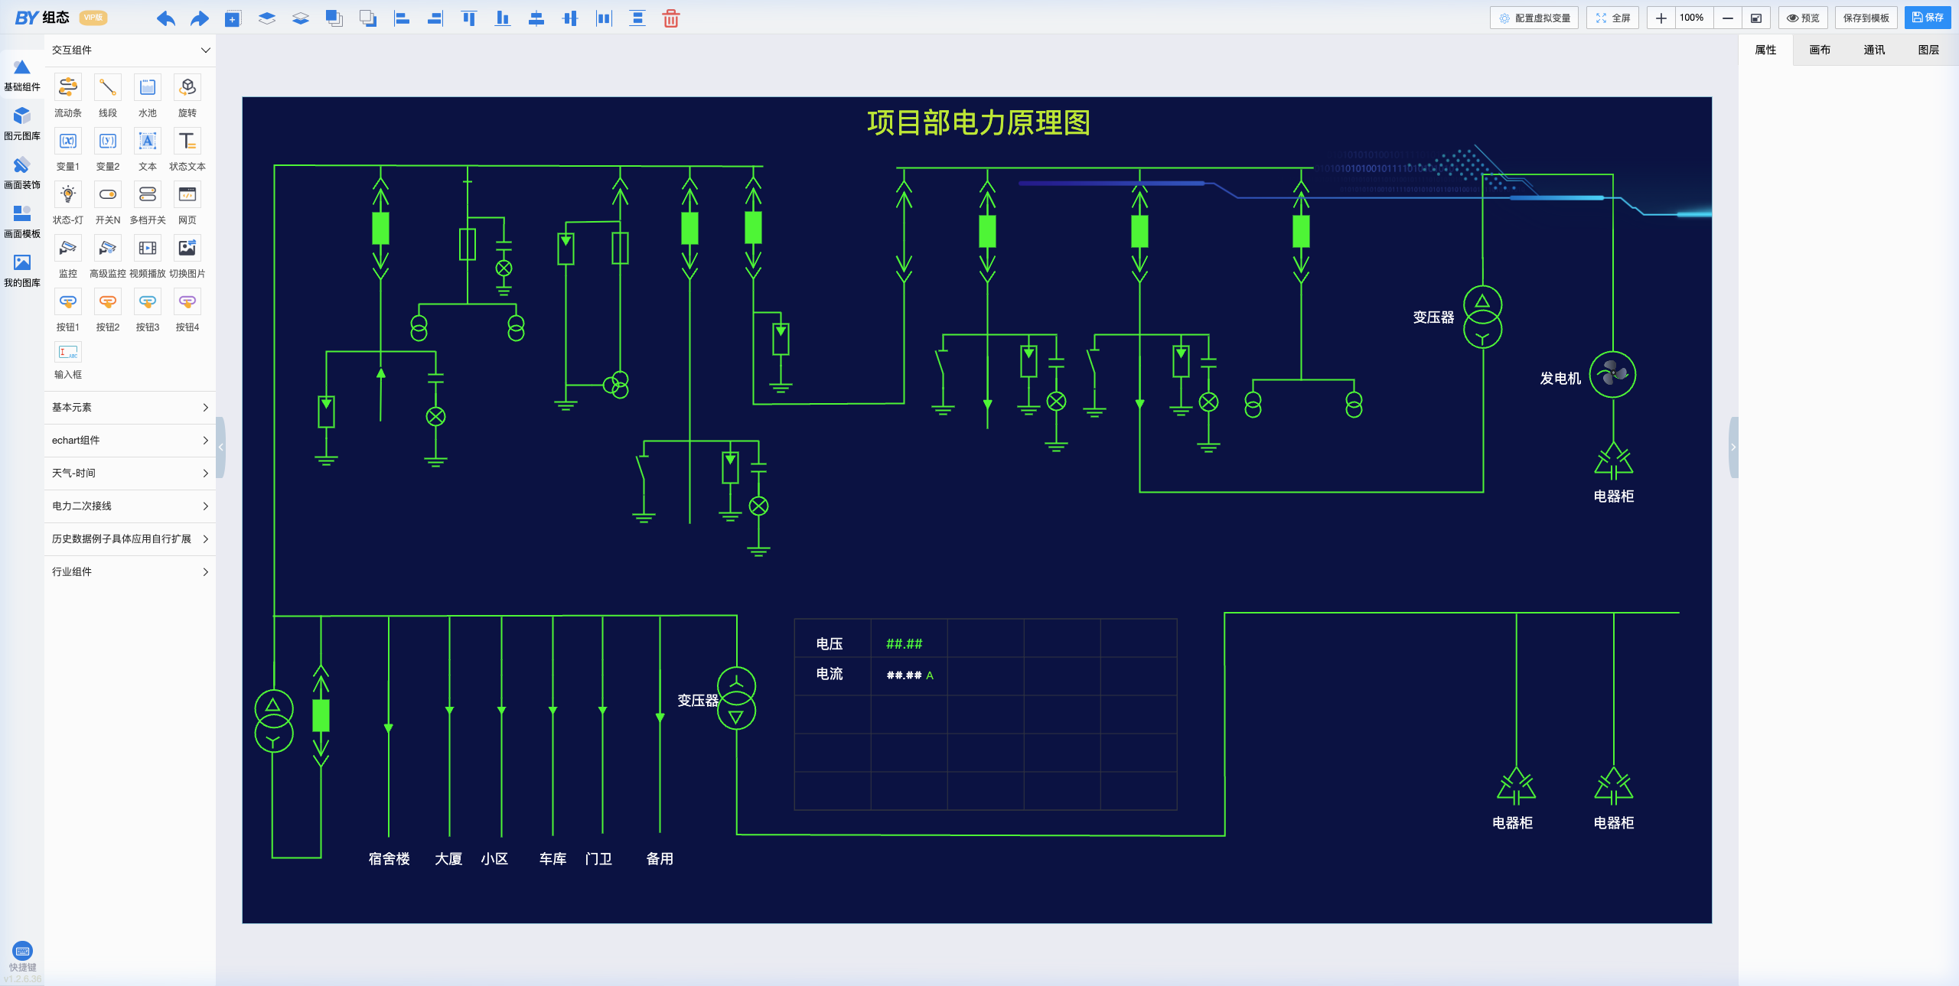
Task: Align selected elements to right
Action: [435, 18]
